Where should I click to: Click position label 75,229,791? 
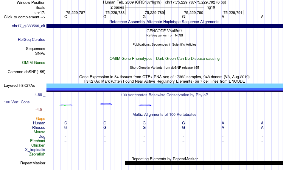pos(233,12)
